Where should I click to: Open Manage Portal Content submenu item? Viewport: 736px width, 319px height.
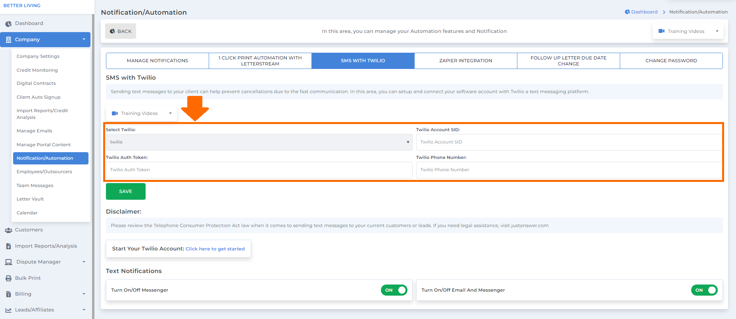44,145
